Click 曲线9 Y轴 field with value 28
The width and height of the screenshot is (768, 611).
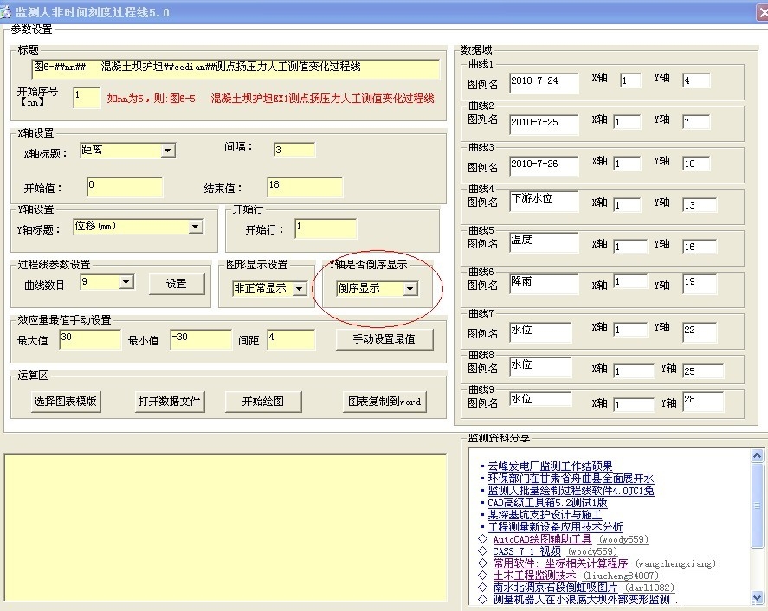pyautogui.click(x=703, y=402)
